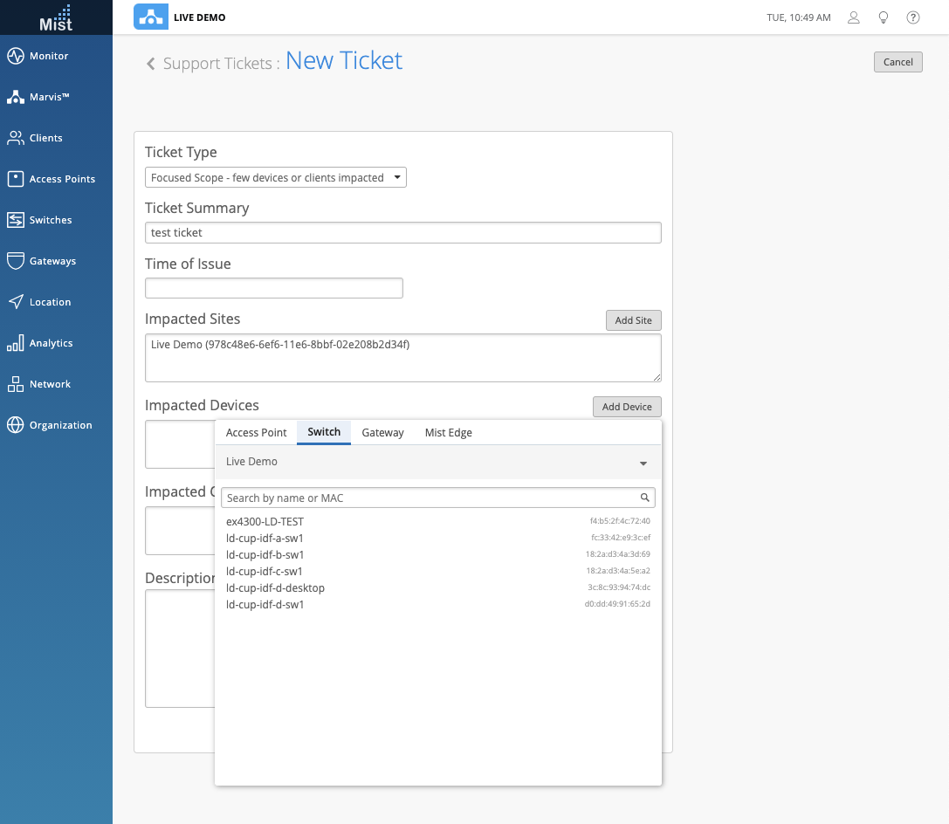The width and height of the screenshot is (949, 824).
Task: Open the Clients icon in sidebar
Action: coord(16,138)
